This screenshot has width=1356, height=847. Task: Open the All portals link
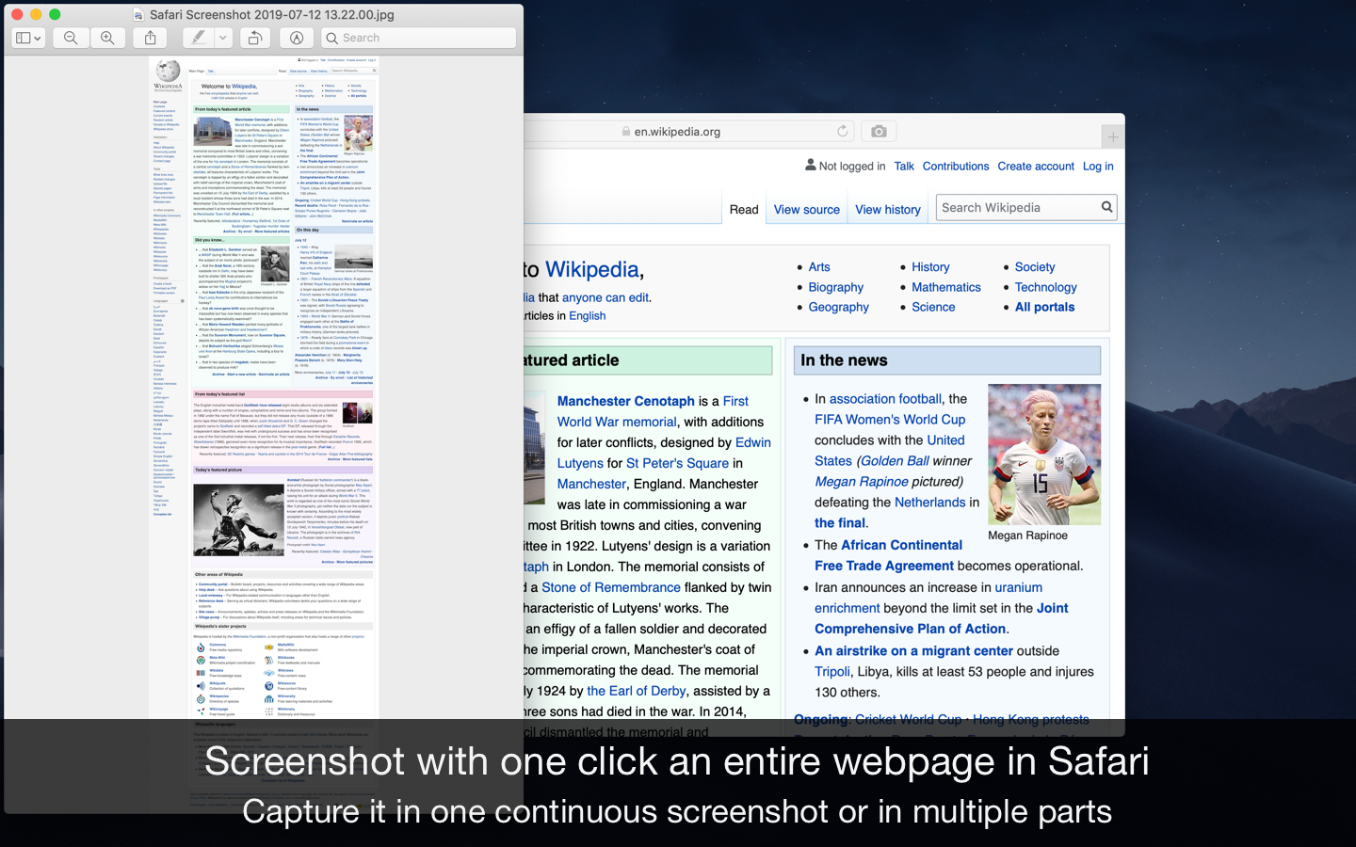point(1045,307)
